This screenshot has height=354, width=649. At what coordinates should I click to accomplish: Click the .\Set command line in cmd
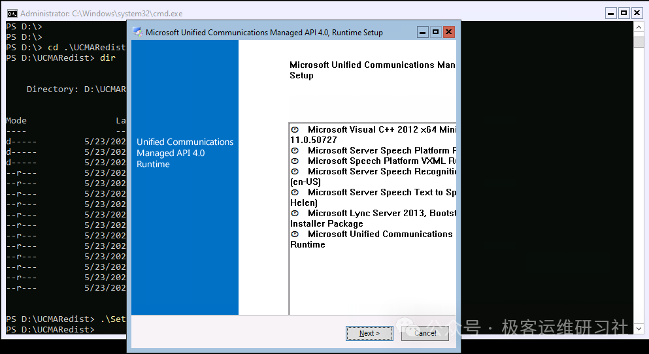click(x=66, y=319)
